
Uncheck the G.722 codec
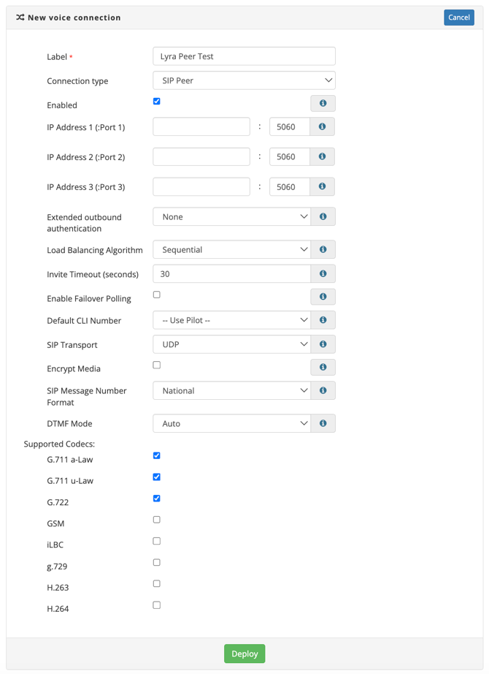click(157, 499)
